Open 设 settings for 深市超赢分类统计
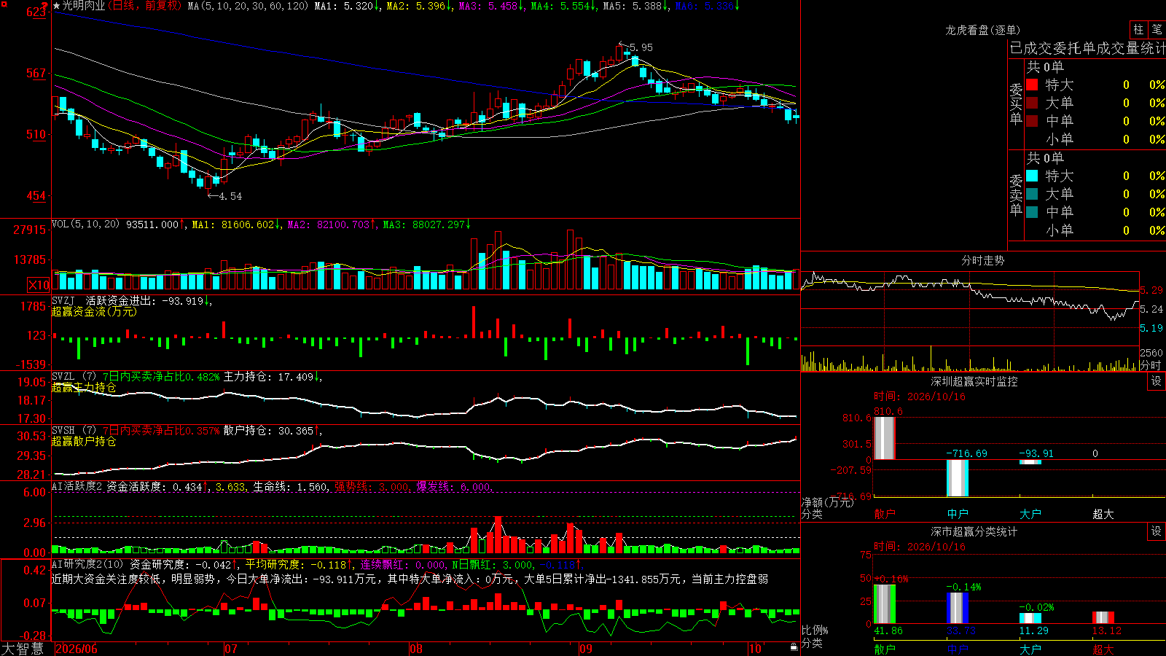This screenshot has width=1166, height=656. click(x=1157, y=531)
